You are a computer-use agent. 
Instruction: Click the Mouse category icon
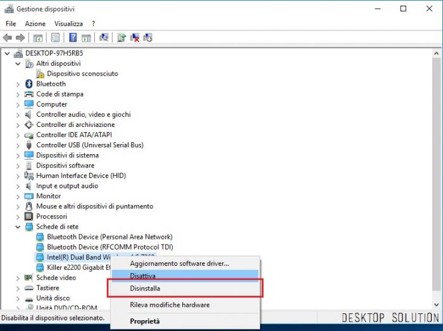click(x=29, y=207)
